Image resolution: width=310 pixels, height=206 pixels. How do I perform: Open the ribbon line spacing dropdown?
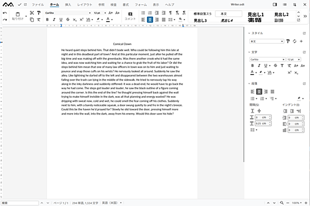175,20
